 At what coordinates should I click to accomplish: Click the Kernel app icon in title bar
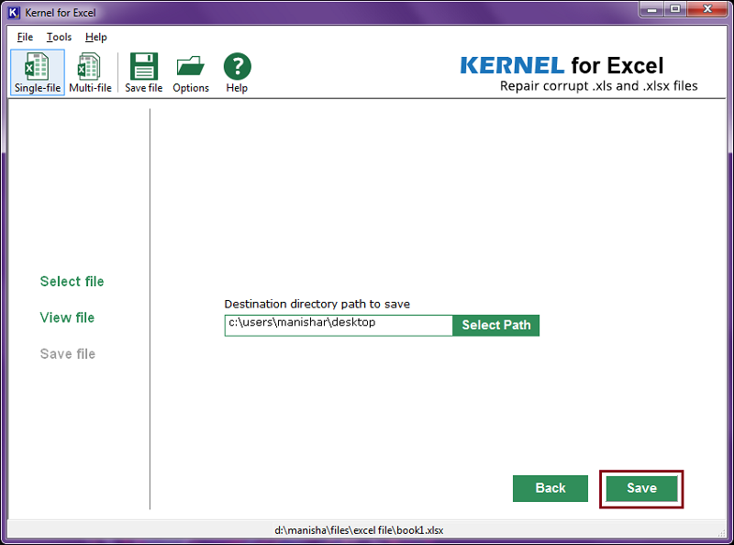coord(14,12)
